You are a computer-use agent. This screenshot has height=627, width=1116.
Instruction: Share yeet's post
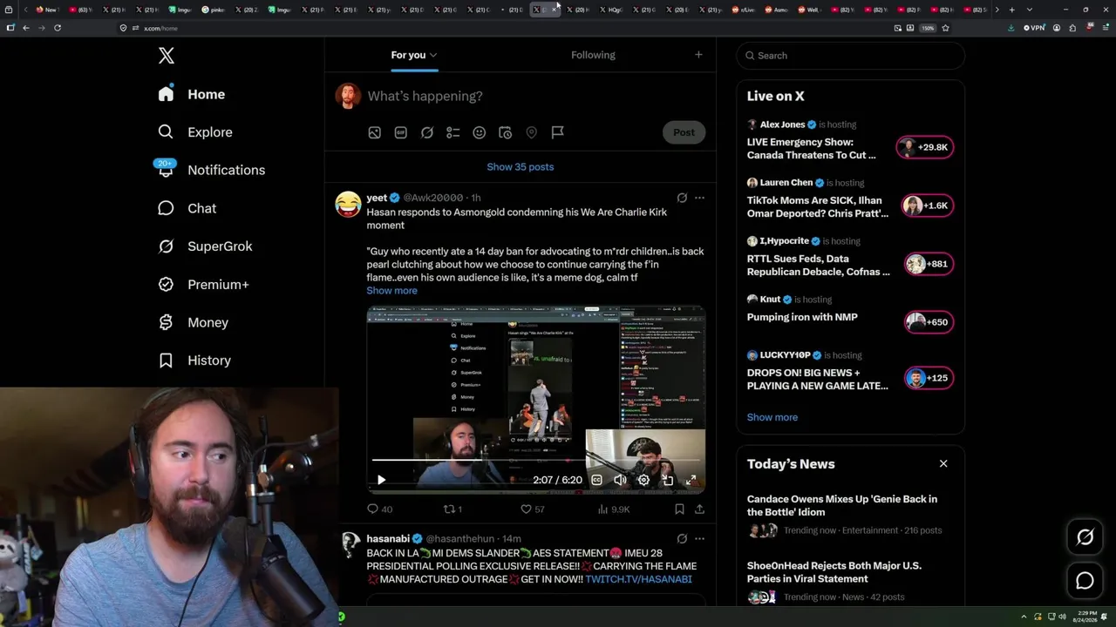[699, 509]
